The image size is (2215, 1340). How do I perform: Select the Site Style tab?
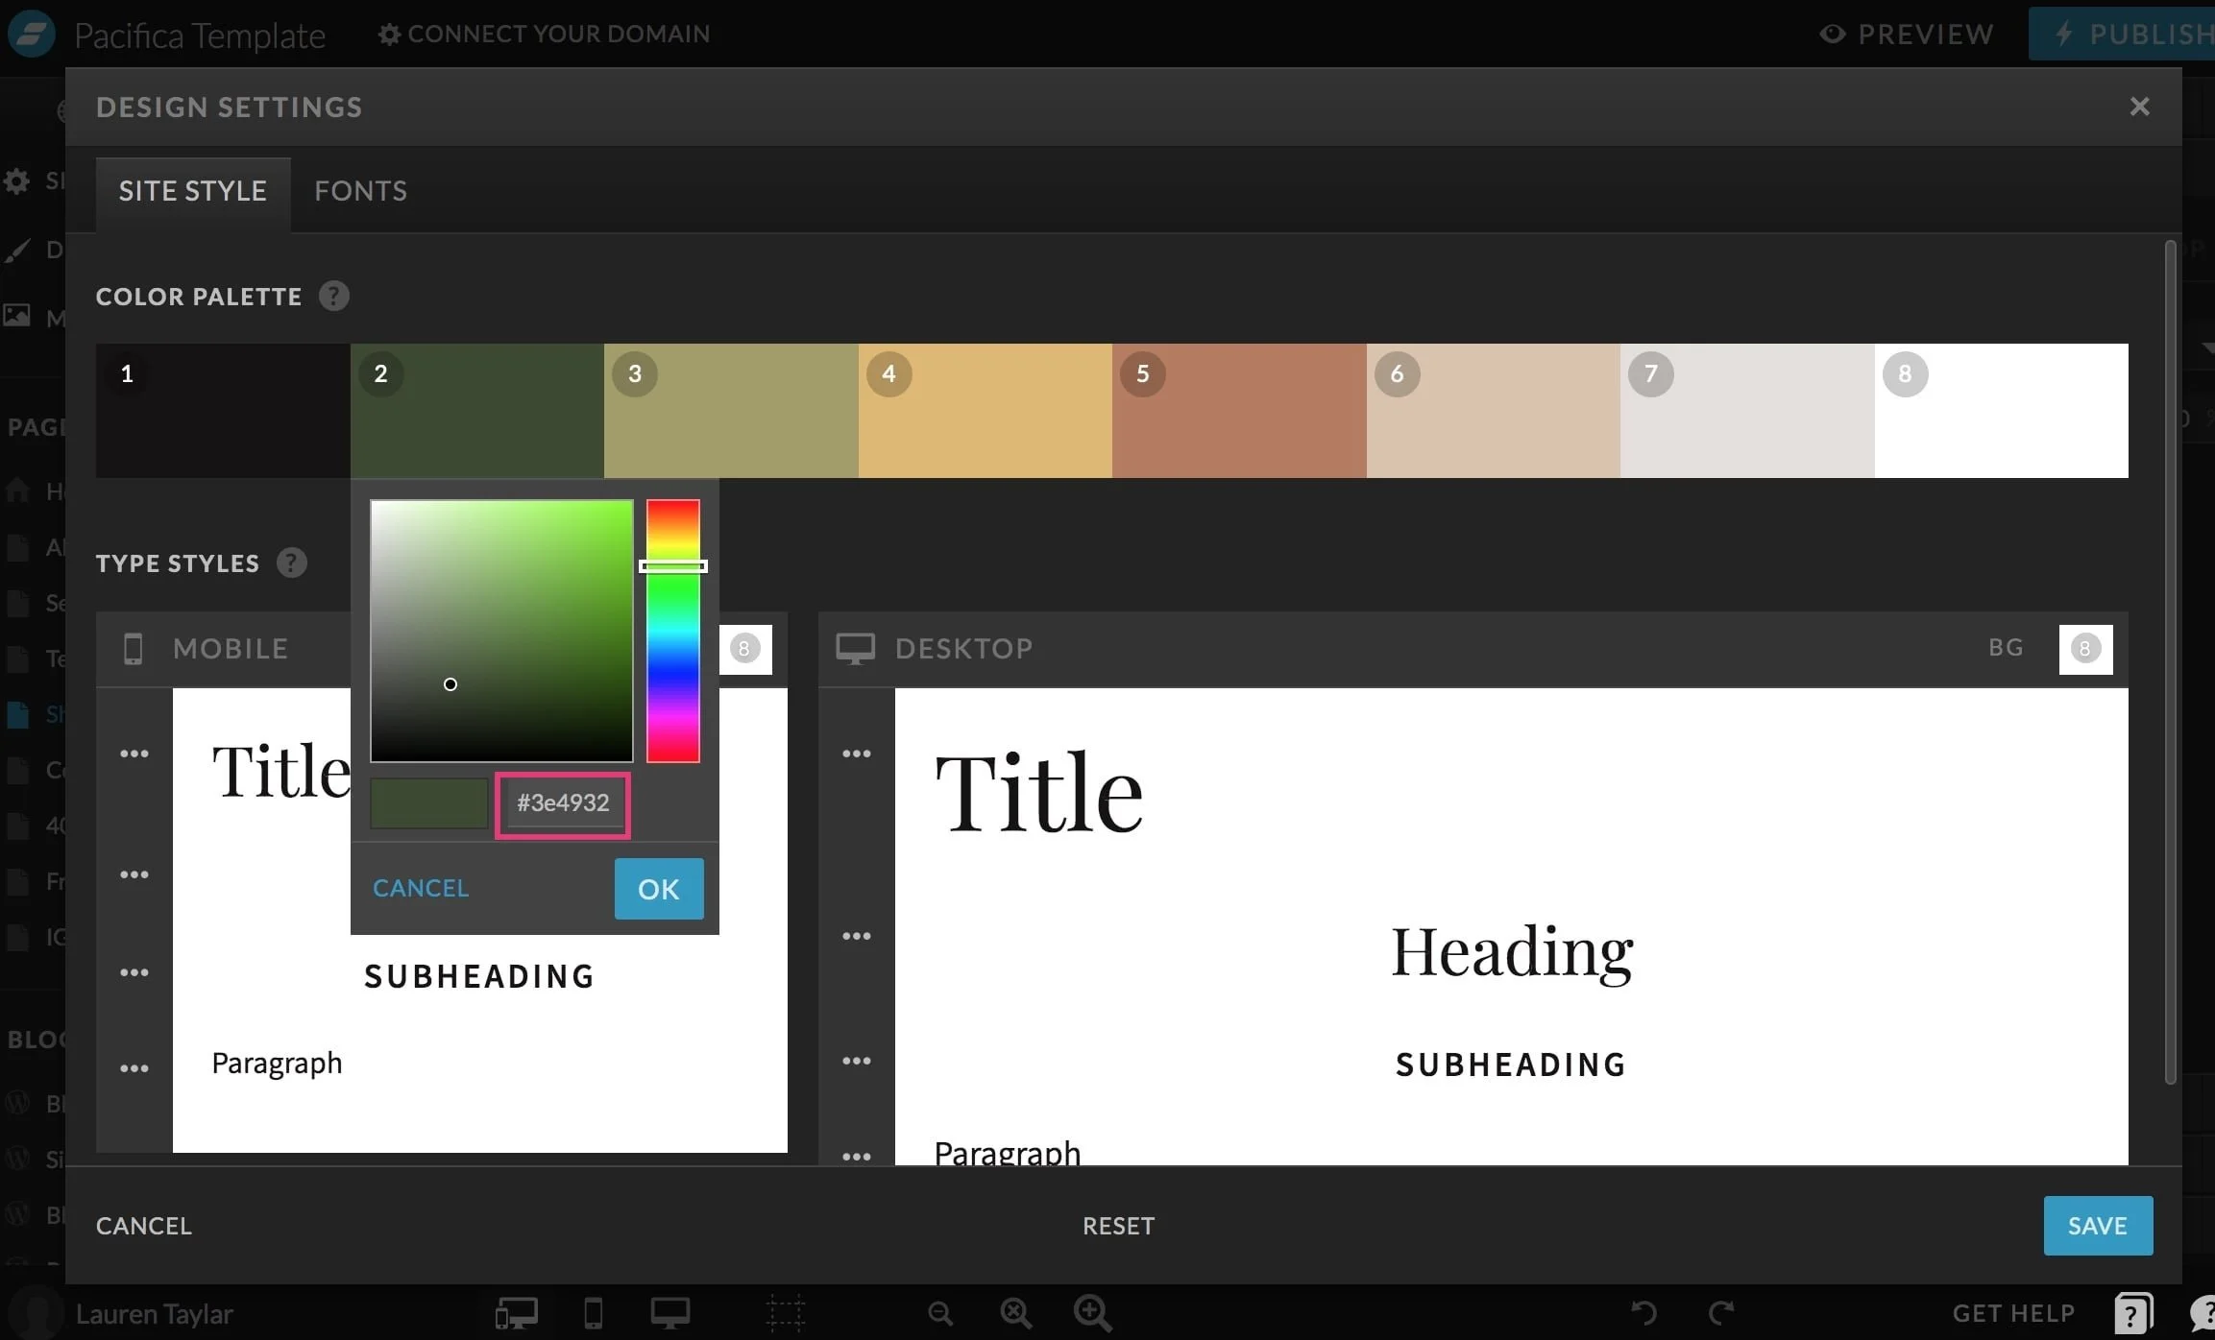click(x=192, y=191)
